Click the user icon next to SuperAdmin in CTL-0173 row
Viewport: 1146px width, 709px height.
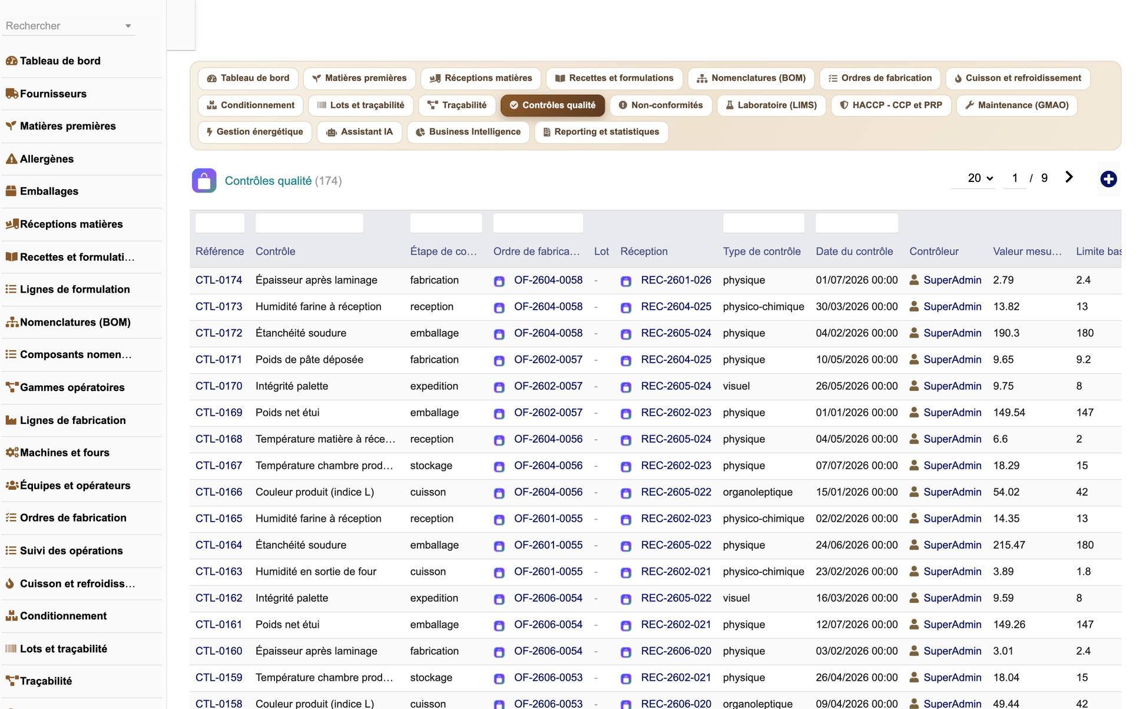click(914, 306)
